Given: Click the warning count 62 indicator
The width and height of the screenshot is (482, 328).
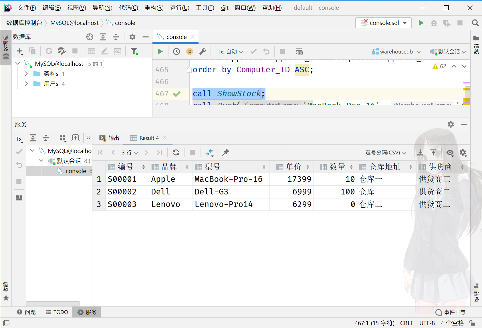Looking at the screenshot, I should (x=439, y=66).
